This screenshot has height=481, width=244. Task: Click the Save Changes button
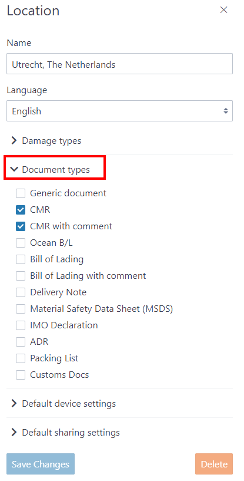41,464
